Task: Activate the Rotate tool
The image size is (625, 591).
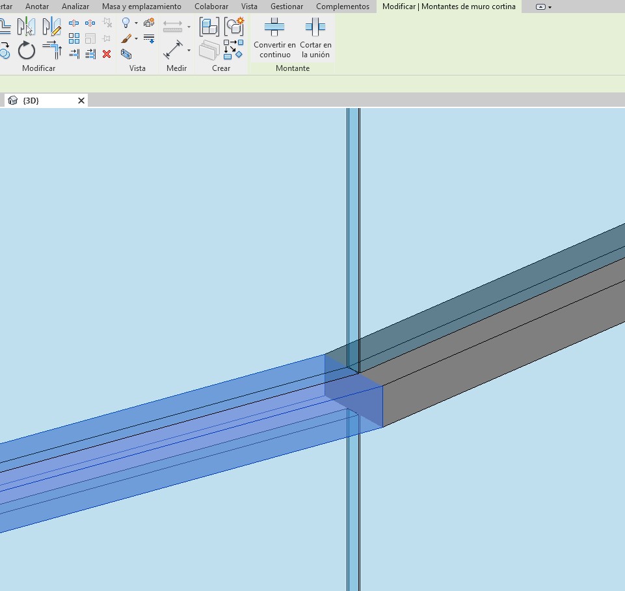Action: tap(27, 50)
